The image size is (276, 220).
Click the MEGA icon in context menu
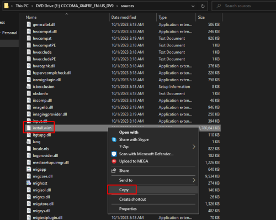pyautogui.click(x=114, y=161)
